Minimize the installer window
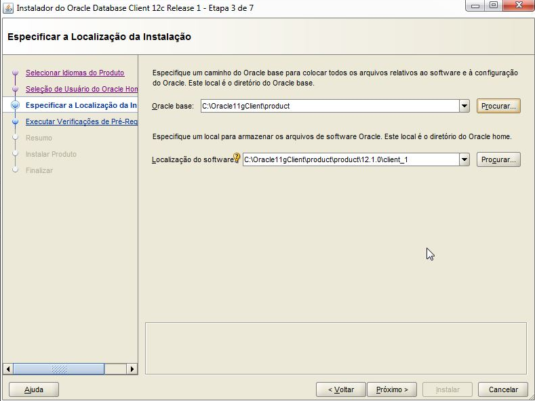This screenshot has width=535, height=401. 475,5
